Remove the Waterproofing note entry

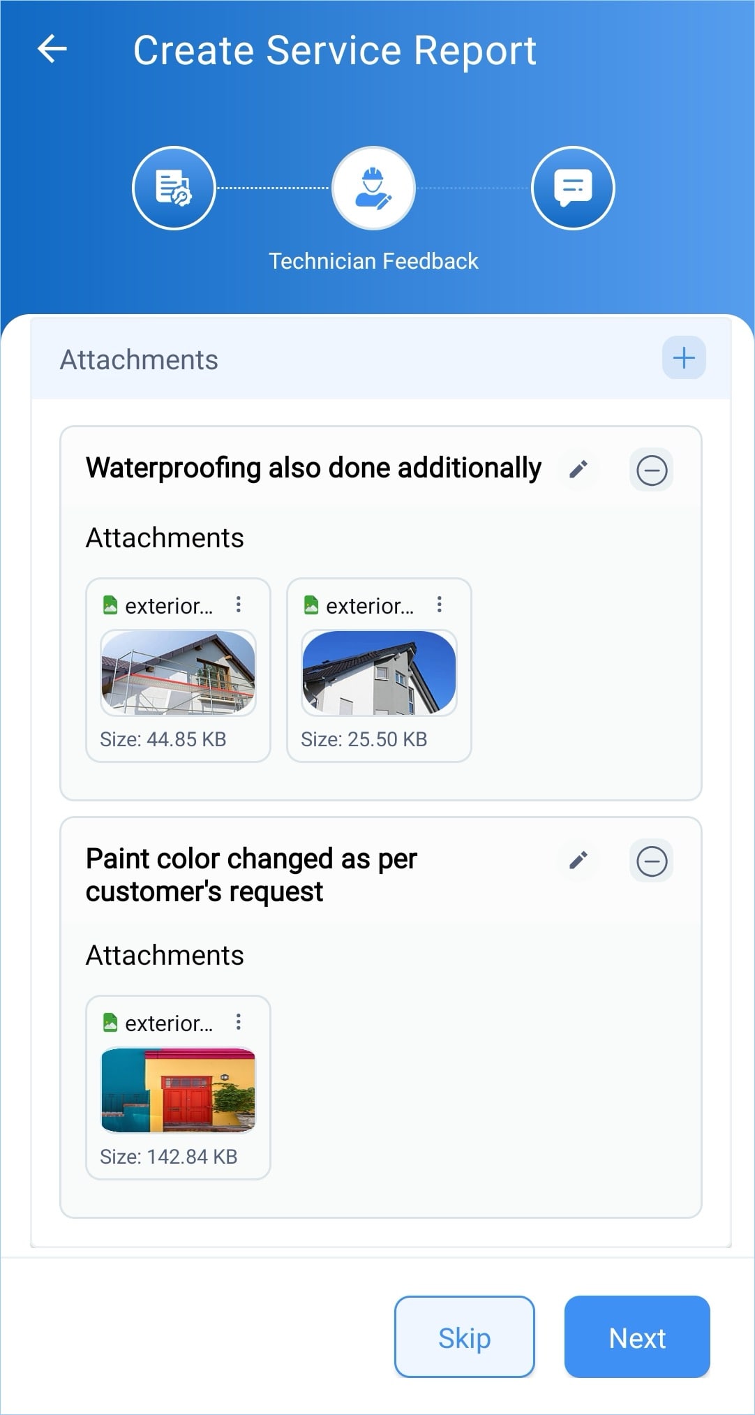(x=652, y=470)
